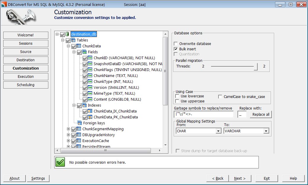This screenshot has height=185, width=308.
Task: Click the Replace all button
Action: (261, 114)
